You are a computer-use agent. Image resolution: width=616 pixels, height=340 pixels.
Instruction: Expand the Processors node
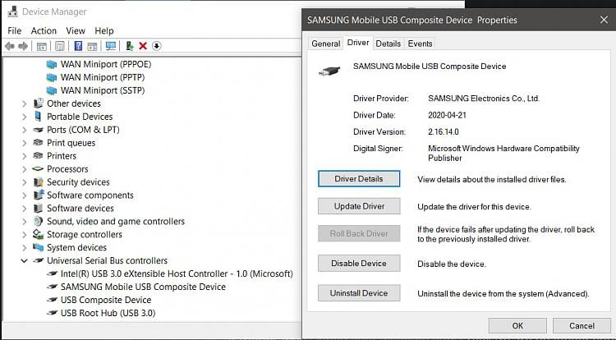[x=25, y=169]
